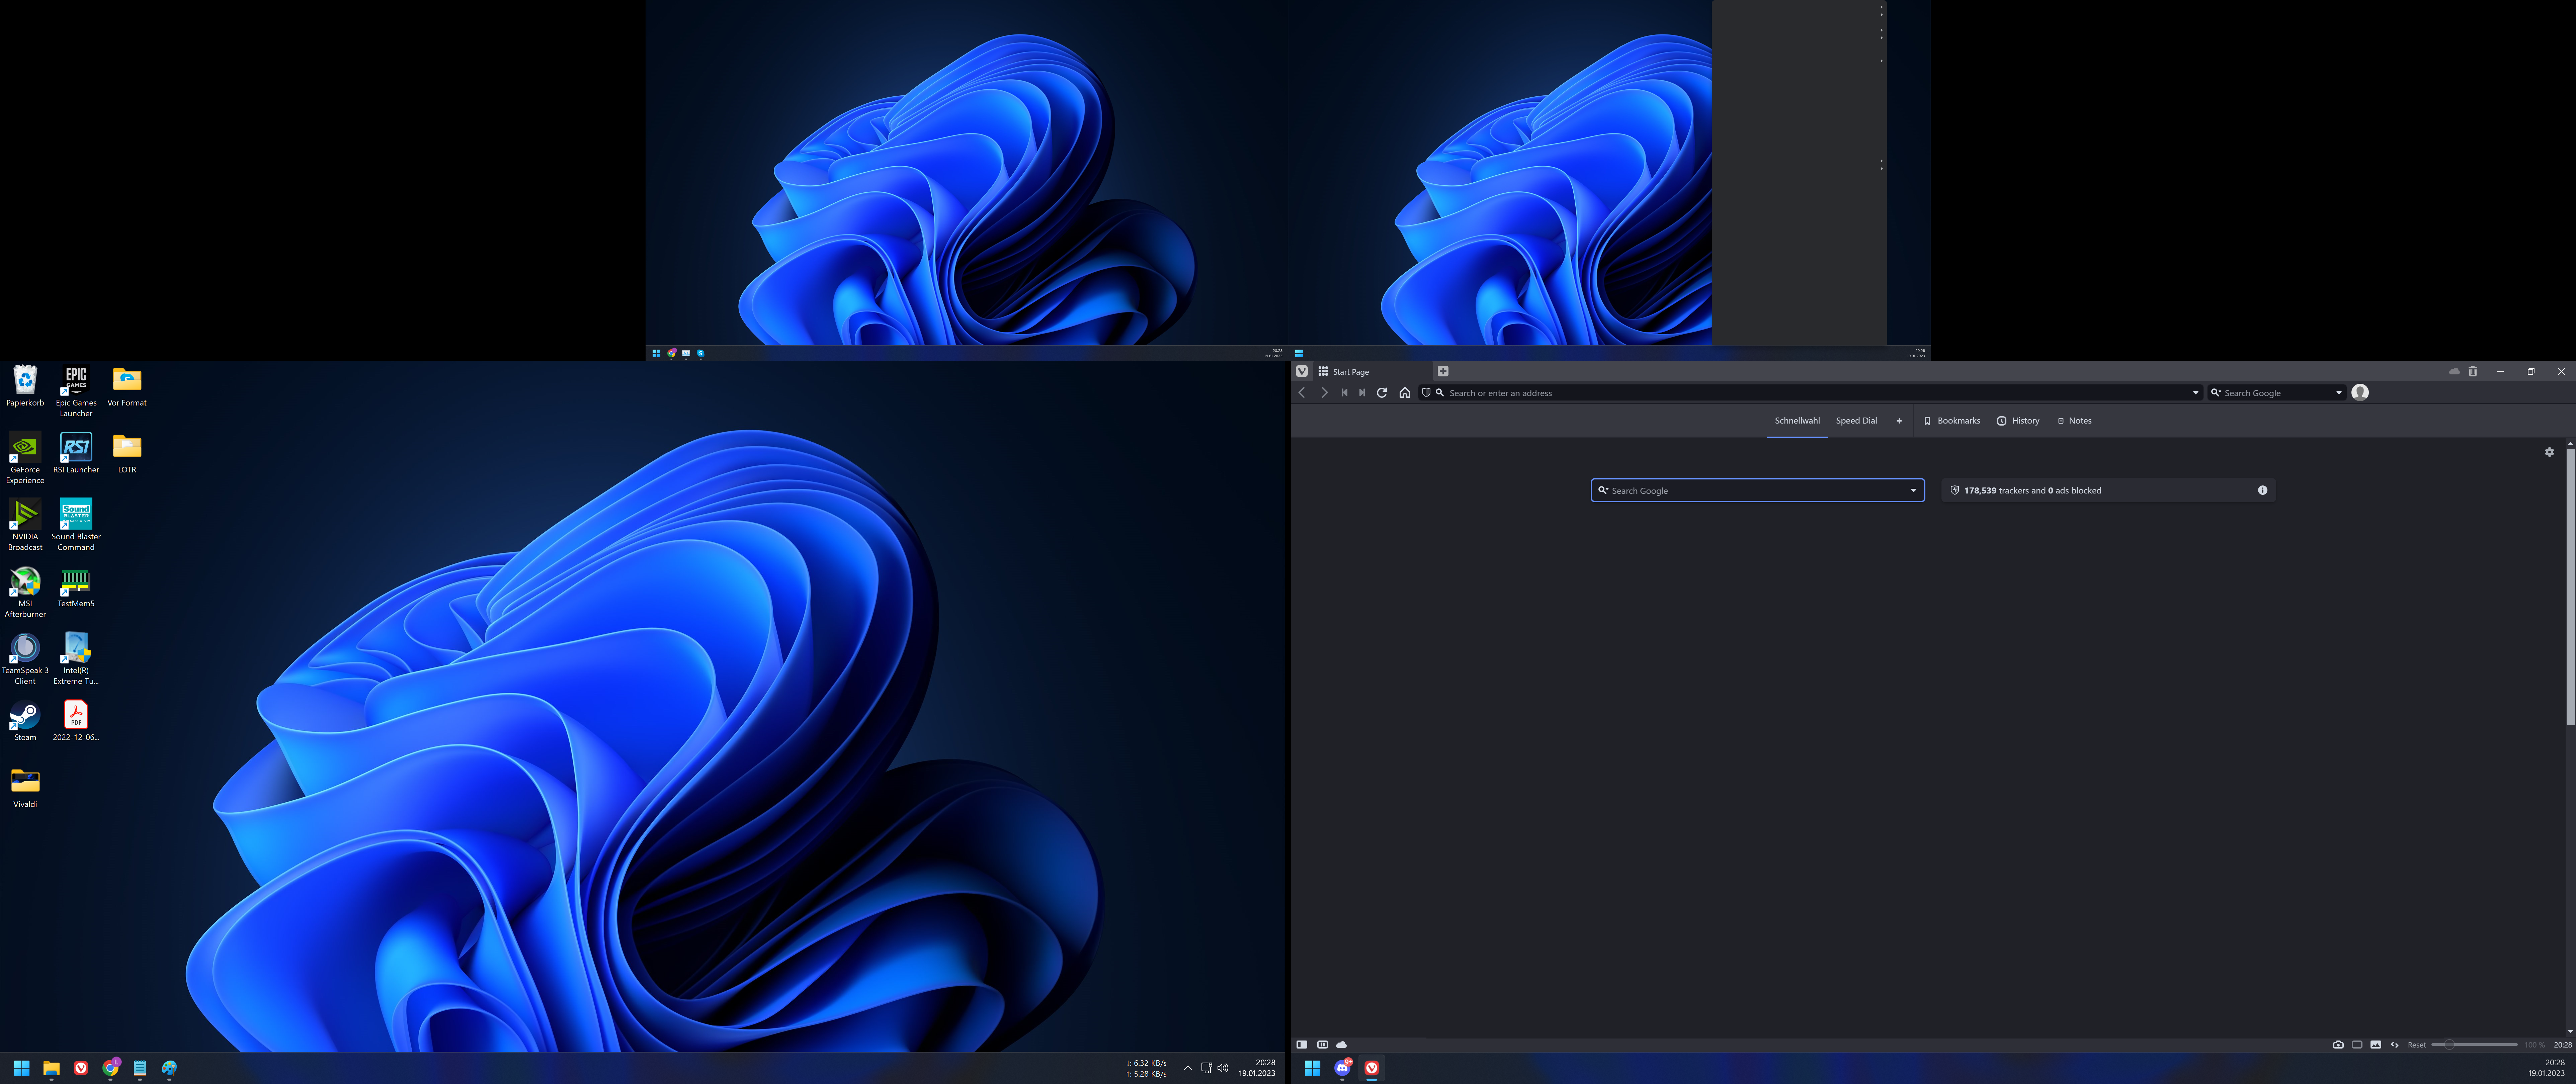
Task: Capture page with camera icon
Action: 2338,1045
